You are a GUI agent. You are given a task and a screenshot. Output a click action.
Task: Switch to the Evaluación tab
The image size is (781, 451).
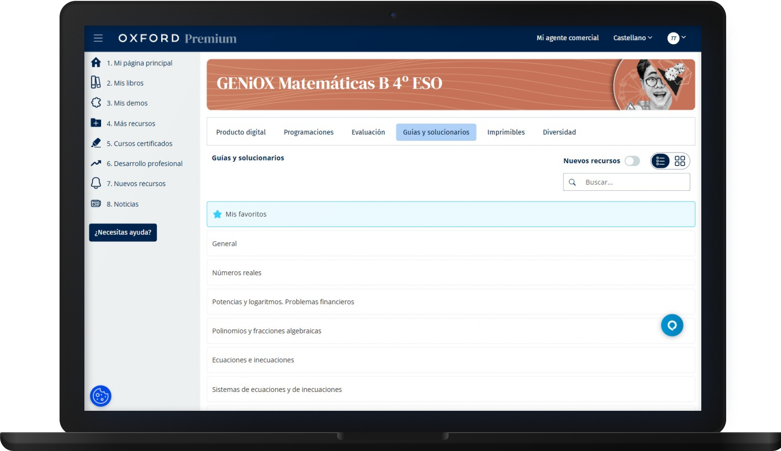[368, 132]
